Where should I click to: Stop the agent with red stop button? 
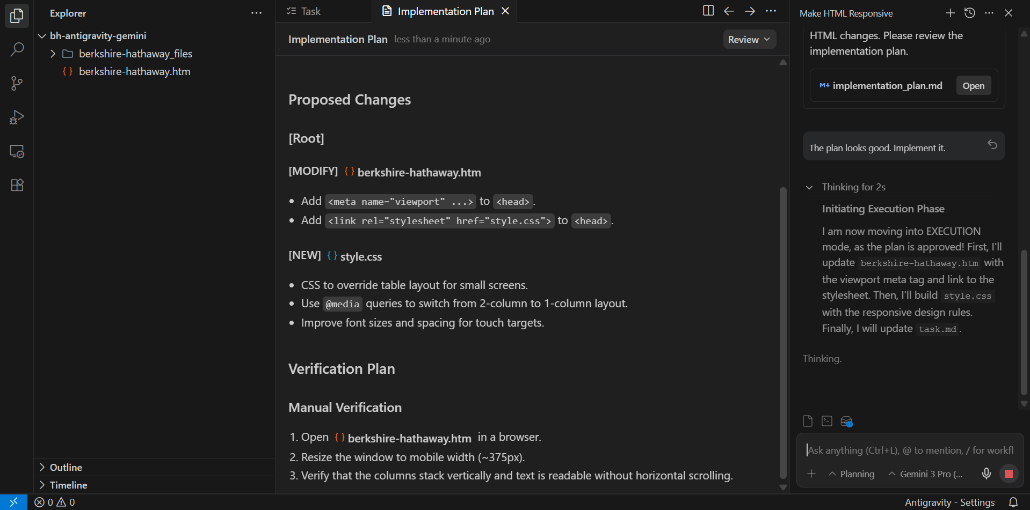(x=1009, y=474)
